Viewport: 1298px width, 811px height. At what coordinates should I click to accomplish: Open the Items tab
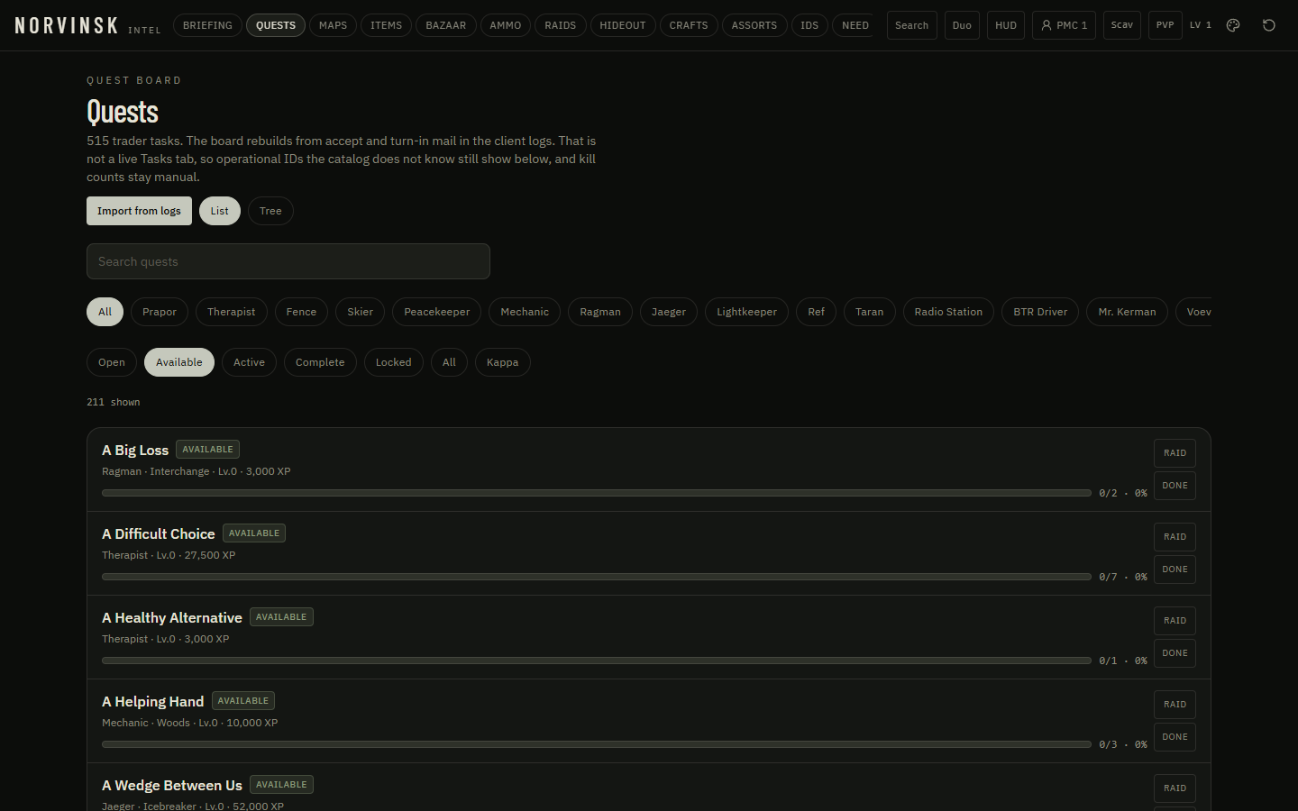coord(387,25)
